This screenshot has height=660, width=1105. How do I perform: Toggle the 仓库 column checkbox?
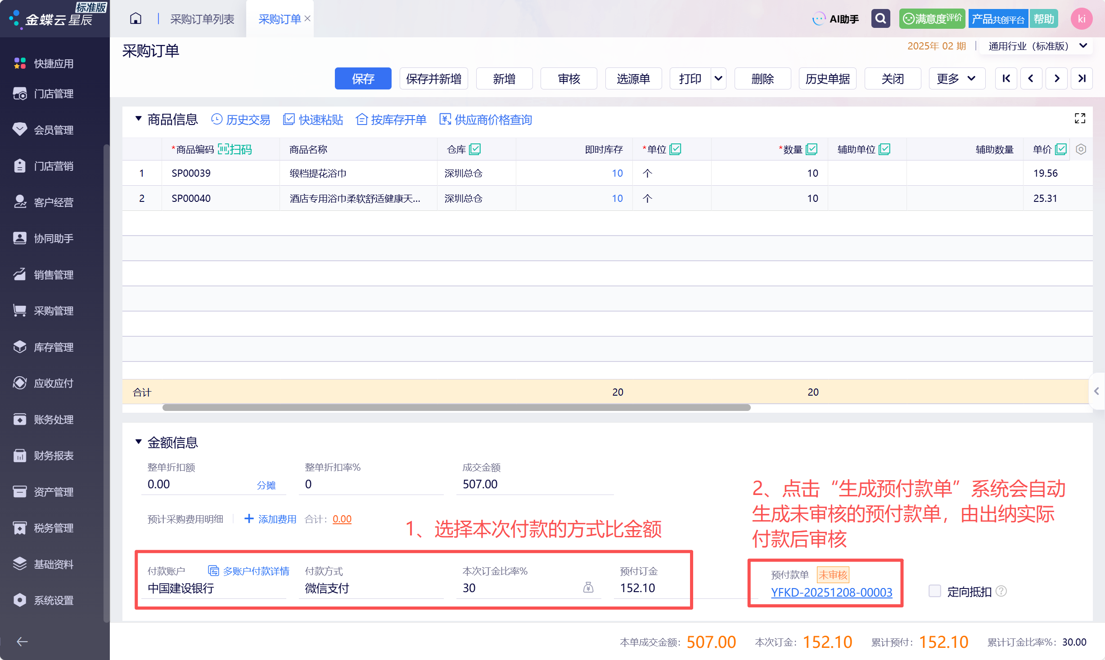[475, 149]
